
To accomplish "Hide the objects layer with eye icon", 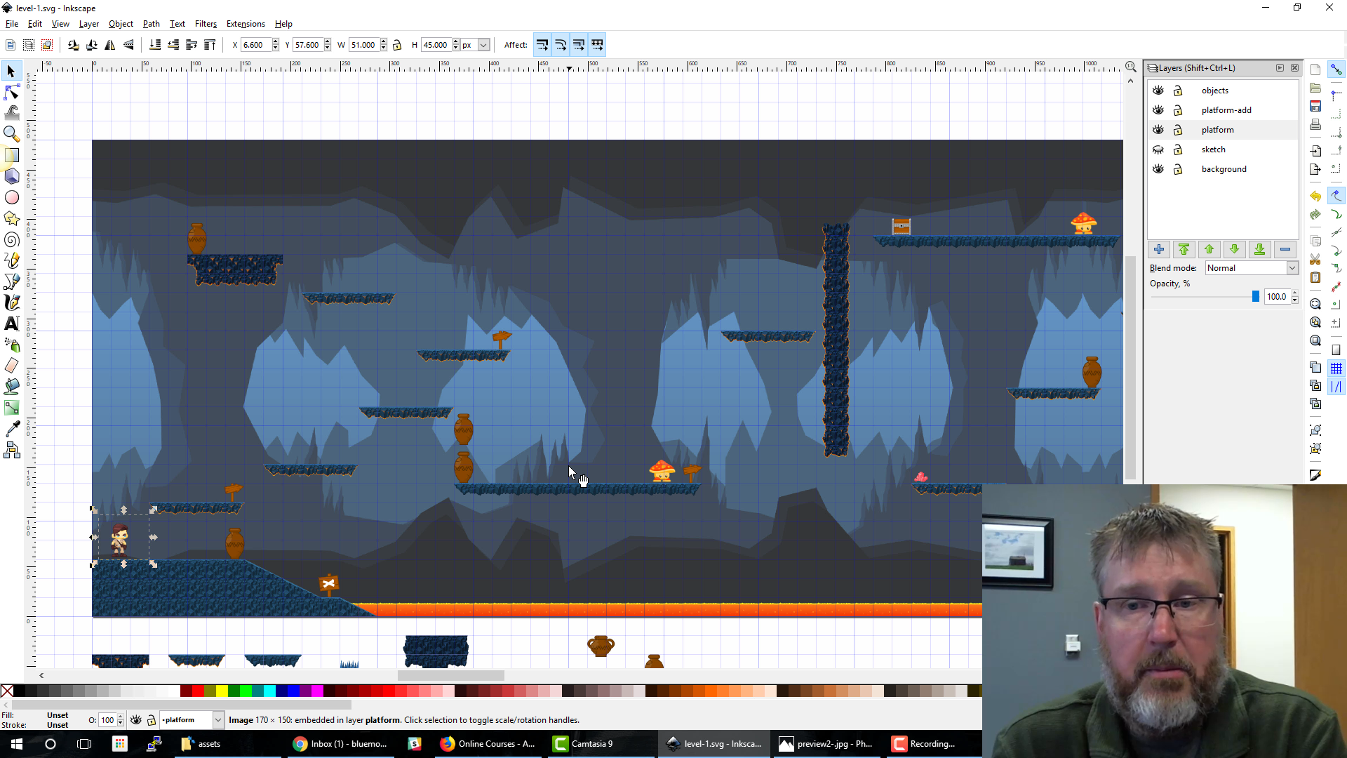I will tap(1158, 91).
